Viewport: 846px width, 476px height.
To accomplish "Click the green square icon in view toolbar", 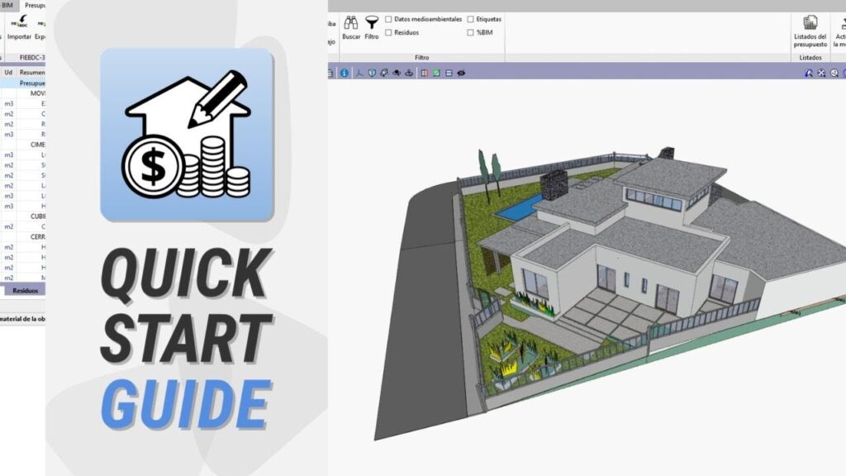I will point(436,73).
